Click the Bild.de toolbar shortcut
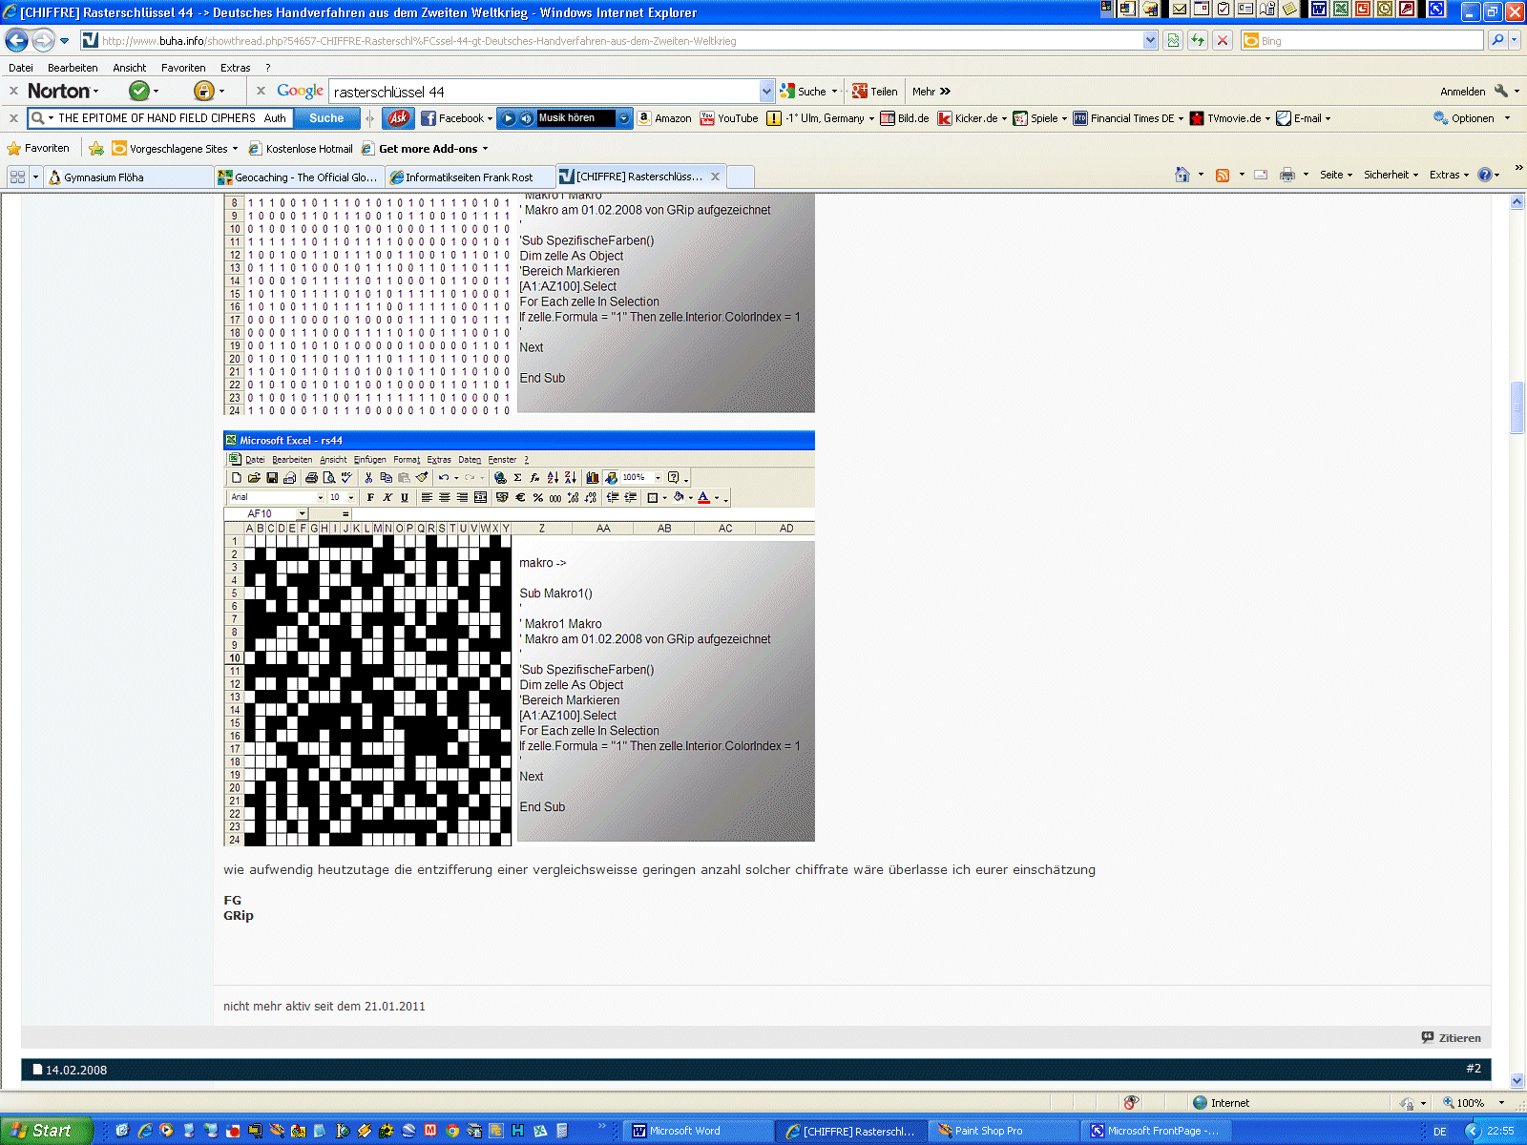 click(904, 118)
